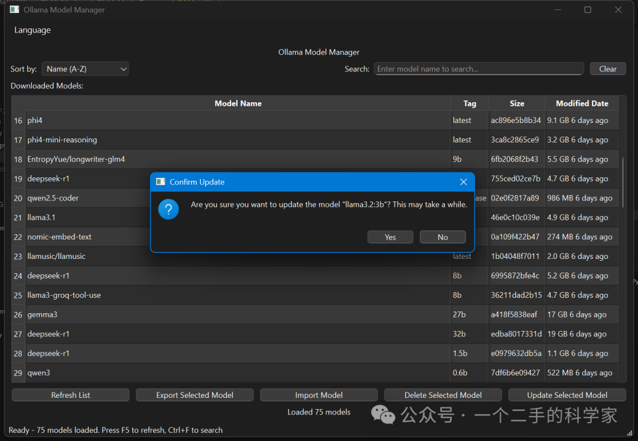This screenshot has height=441, width=638.
Task: Click row number 27 header
Action: click(18, 334)
